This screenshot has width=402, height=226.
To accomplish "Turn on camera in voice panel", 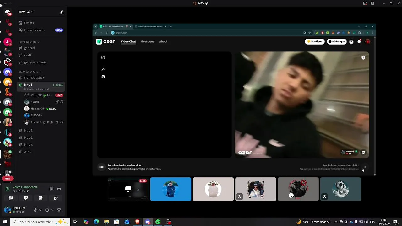I will [11, 198].
